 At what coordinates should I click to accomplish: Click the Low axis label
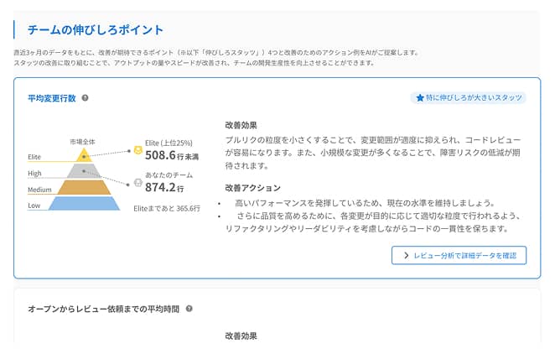point(34,206)
